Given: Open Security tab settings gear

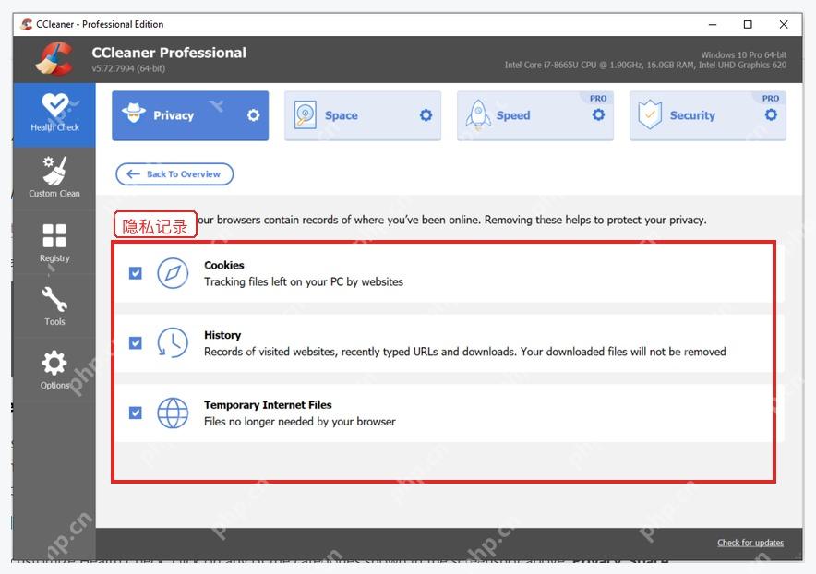Looking at the screenshot, I should point(771,114).
